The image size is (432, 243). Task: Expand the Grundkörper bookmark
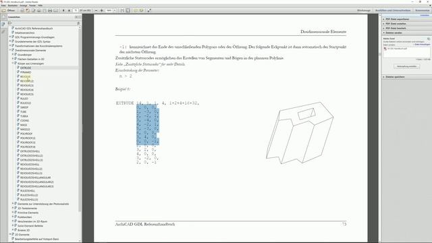coord(13,55)
